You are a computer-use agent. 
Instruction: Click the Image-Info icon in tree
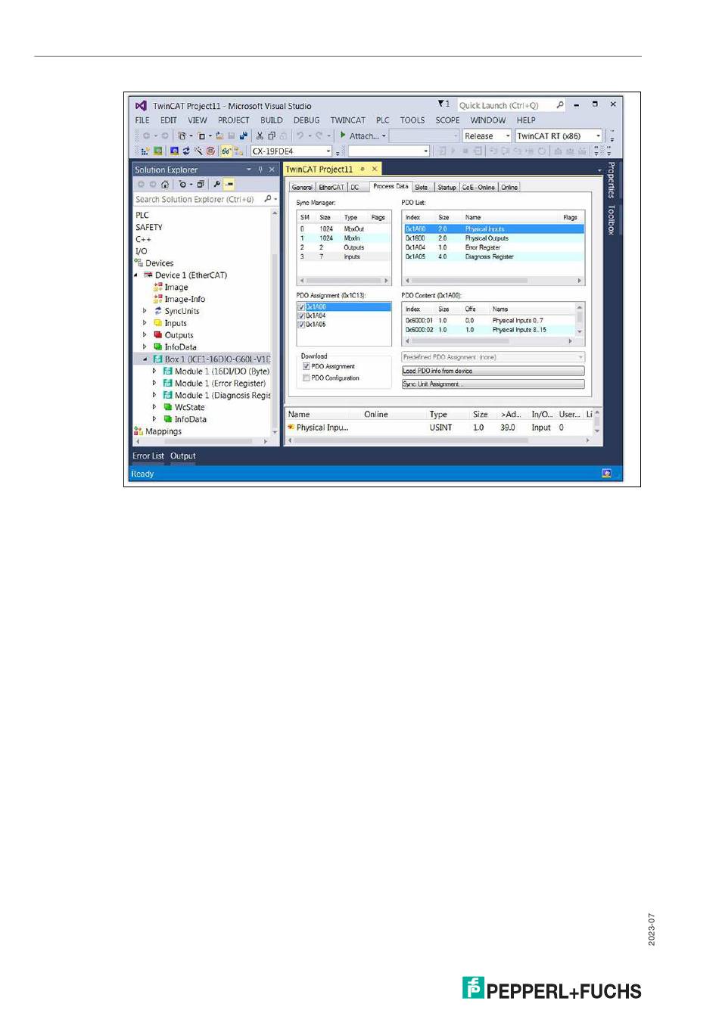(158, 299)
